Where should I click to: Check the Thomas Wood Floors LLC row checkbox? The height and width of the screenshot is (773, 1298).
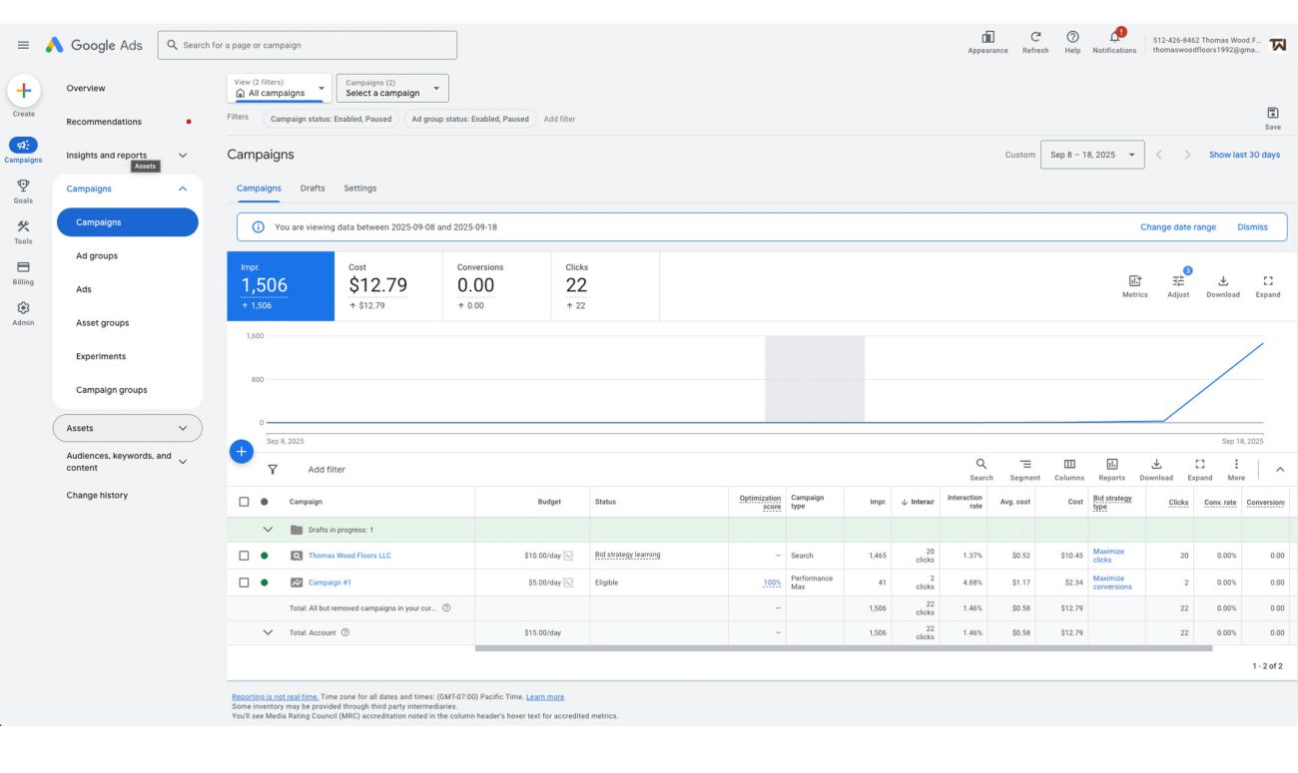pos(244,556)
